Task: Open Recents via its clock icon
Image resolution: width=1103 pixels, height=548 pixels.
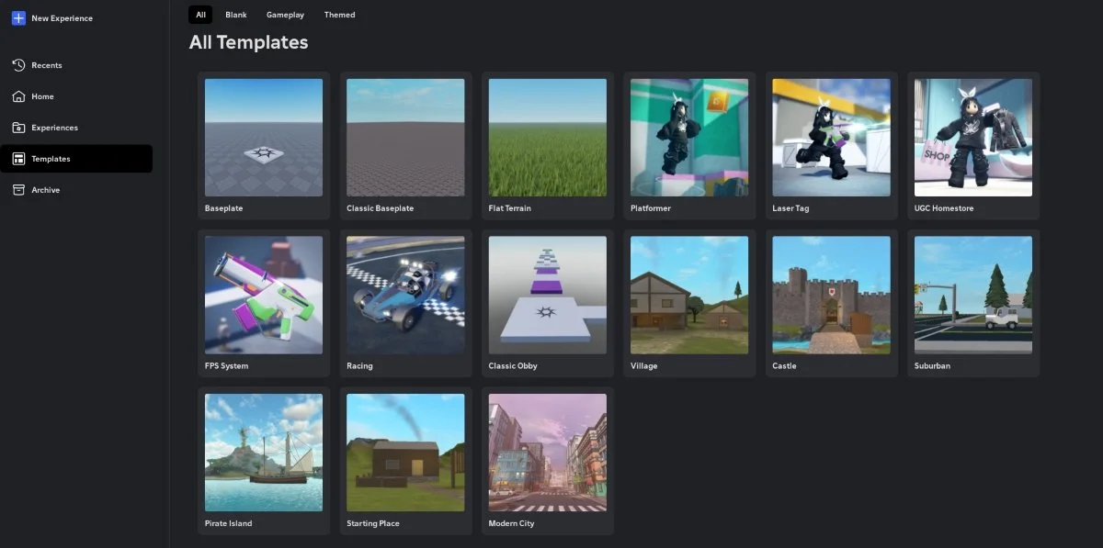Action: coord(18,65)
